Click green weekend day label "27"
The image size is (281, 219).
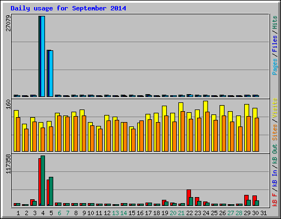231,213
